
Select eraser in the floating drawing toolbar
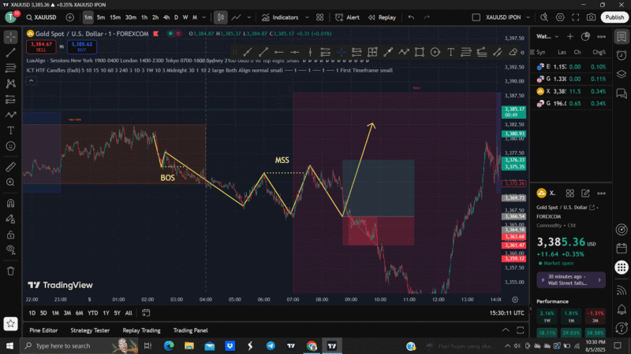[513, 52]
